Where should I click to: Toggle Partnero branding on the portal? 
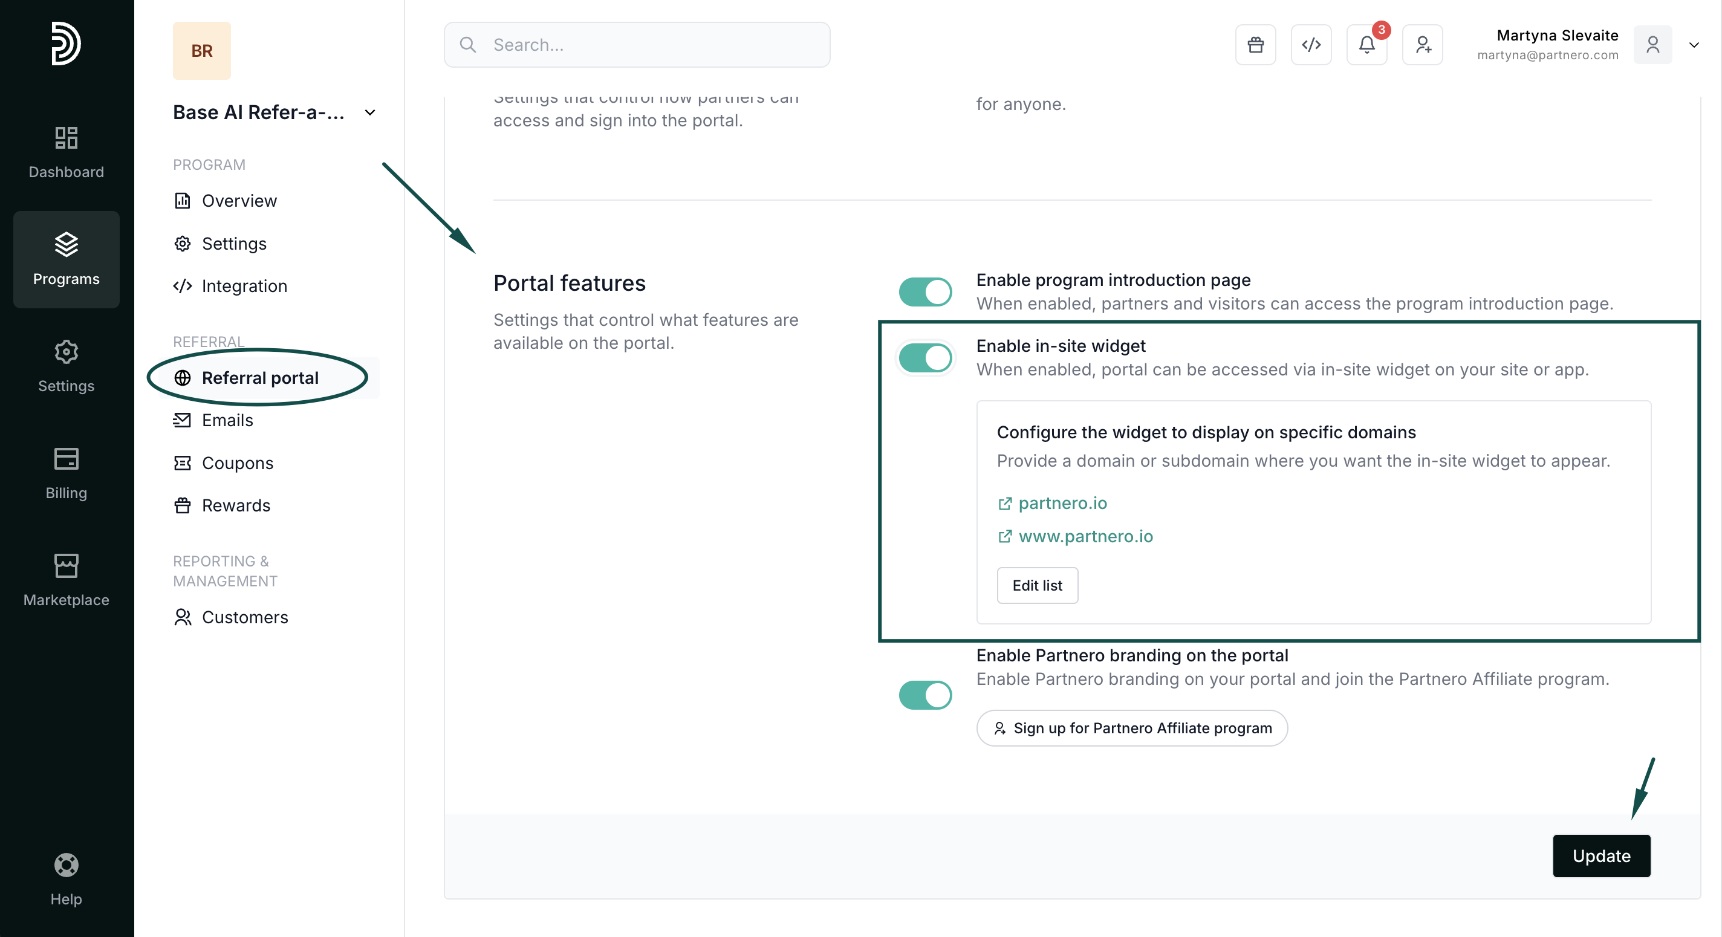click(924, 695)
